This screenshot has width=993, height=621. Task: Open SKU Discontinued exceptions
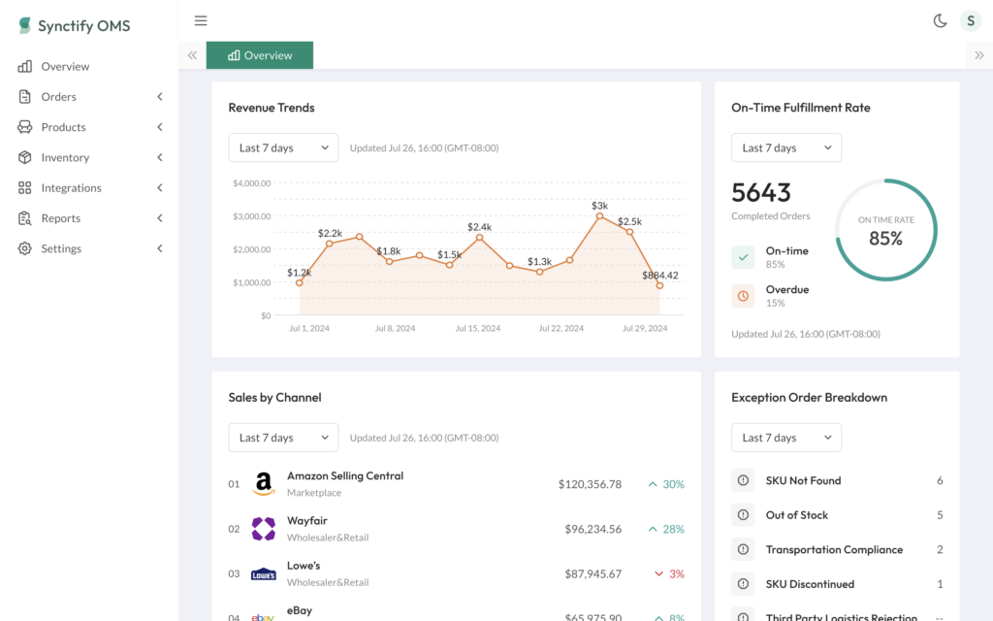tap(837, 583)
